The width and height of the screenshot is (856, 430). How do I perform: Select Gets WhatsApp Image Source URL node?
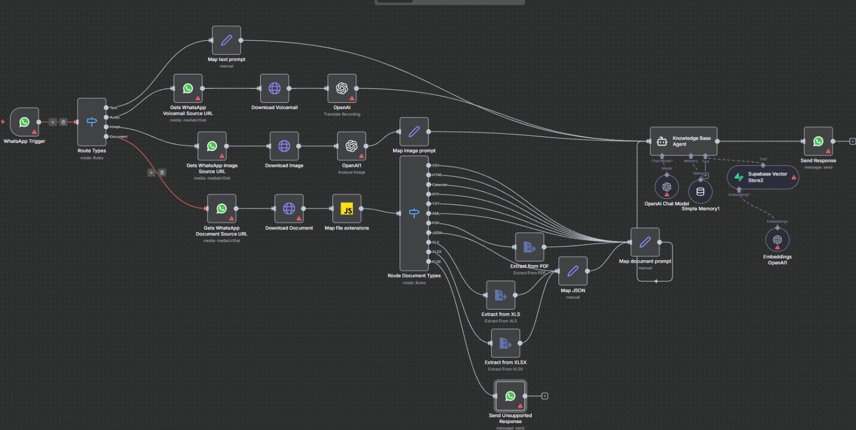point(212,146)
